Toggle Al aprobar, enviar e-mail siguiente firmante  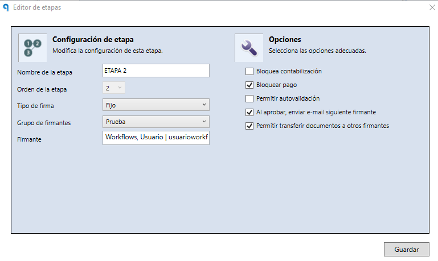249,113
